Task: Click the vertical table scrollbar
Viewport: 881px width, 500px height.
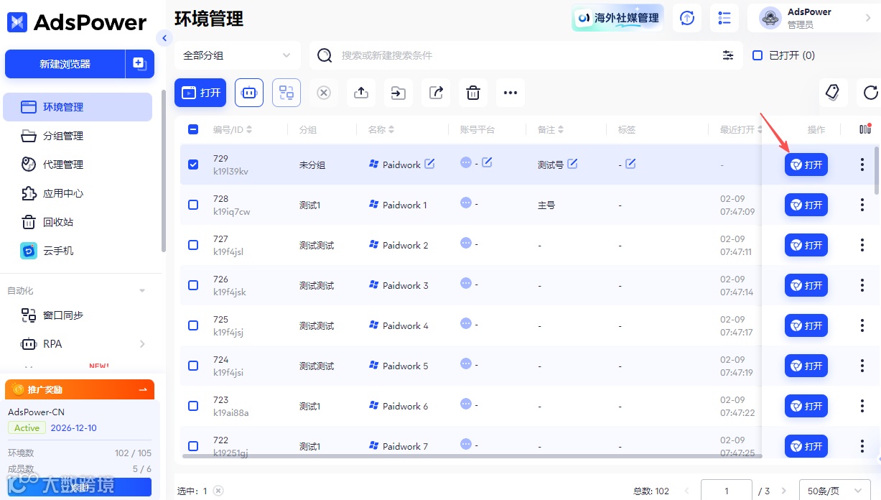Action: click(877, 170)
